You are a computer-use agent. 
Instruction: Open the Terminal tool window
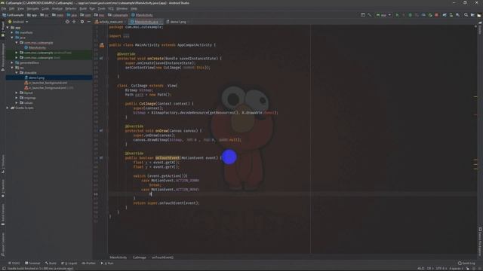(x=32, y=263)
